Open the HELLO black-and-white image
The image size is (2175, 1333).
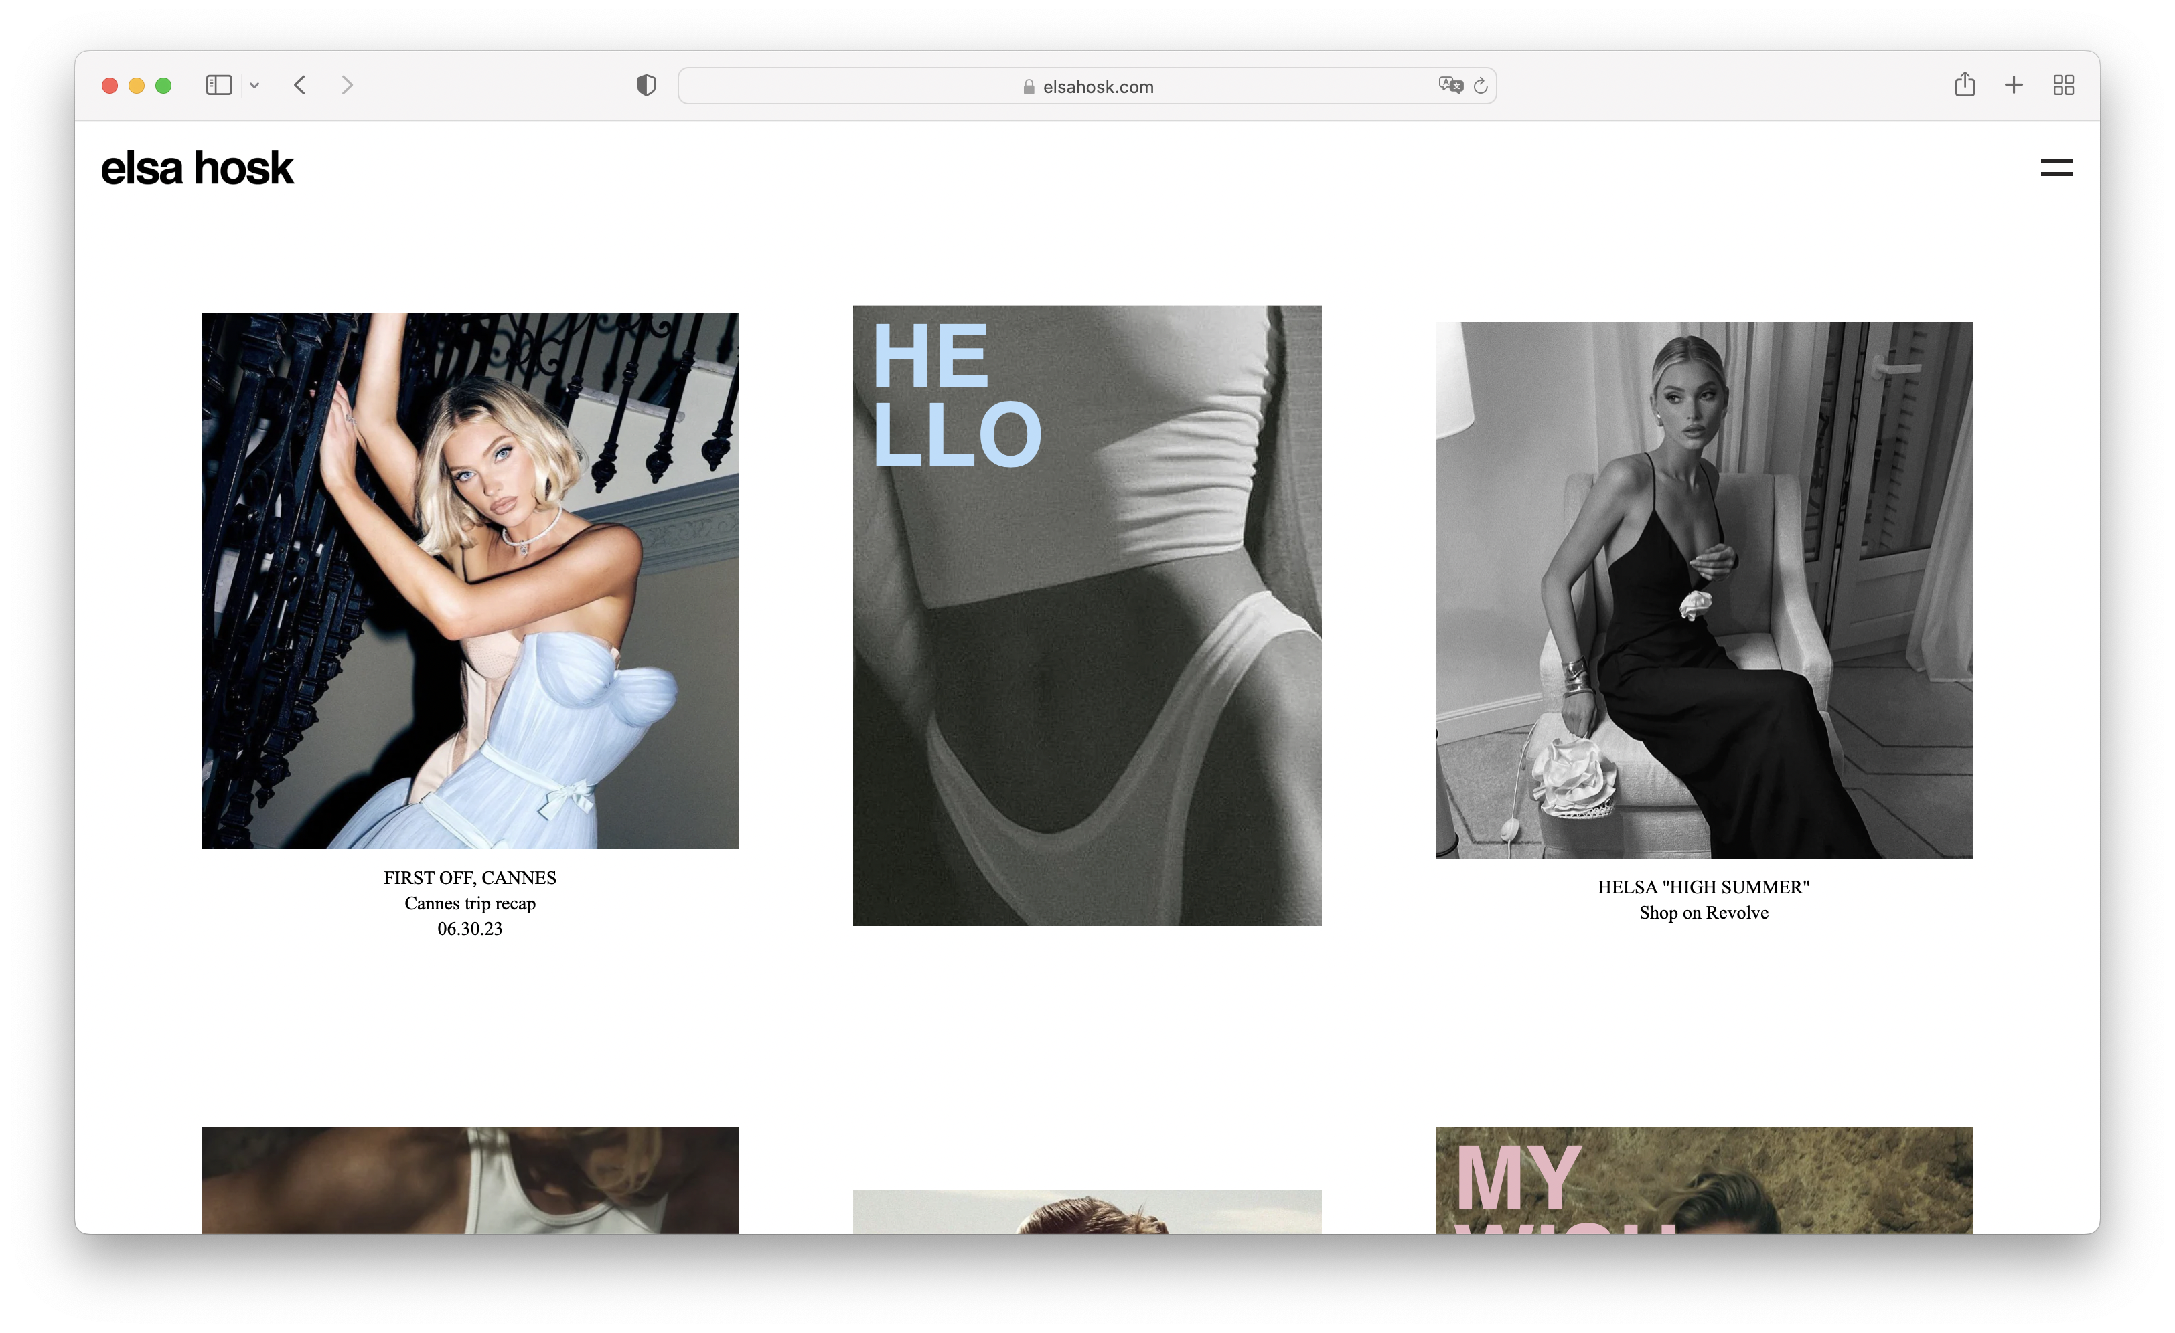click(1087, 616)
